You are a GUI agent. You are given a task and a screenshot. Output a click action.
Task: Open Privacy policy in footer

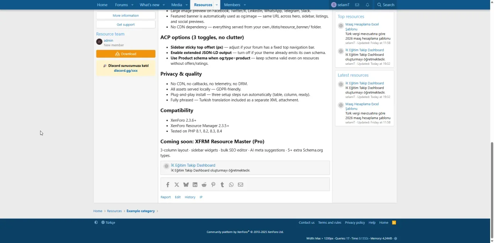tap(355, 223)
